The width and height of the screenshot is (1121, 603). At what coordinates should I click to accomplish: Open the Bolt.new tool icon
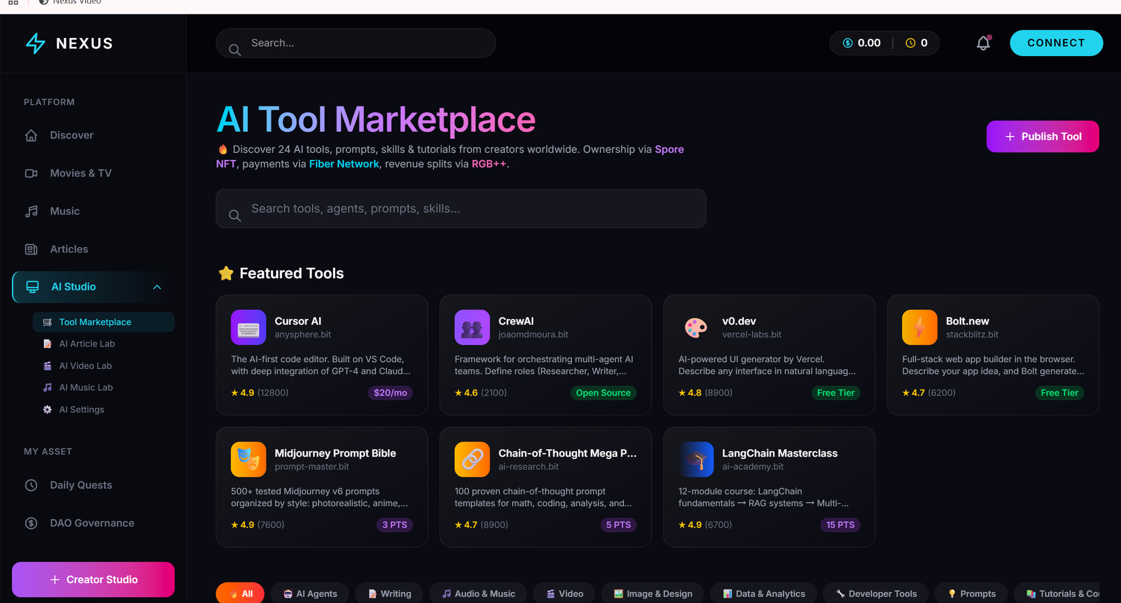[x=919, y=327]
